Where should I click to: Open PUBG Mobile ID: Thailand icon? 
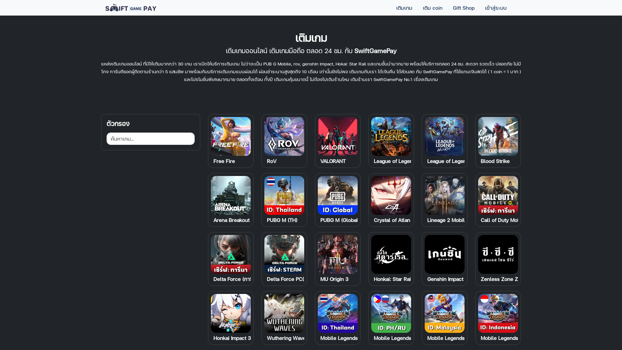284,195
